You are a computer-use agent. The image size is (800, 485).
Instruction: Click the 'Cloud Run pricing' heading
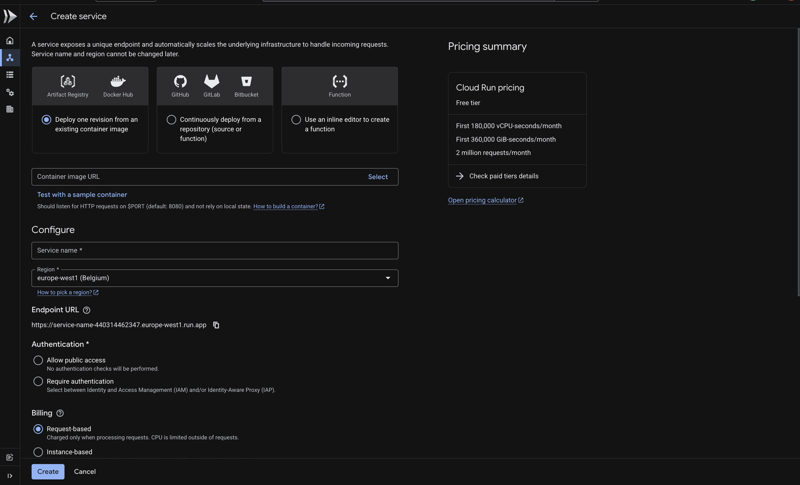[490, 88]
